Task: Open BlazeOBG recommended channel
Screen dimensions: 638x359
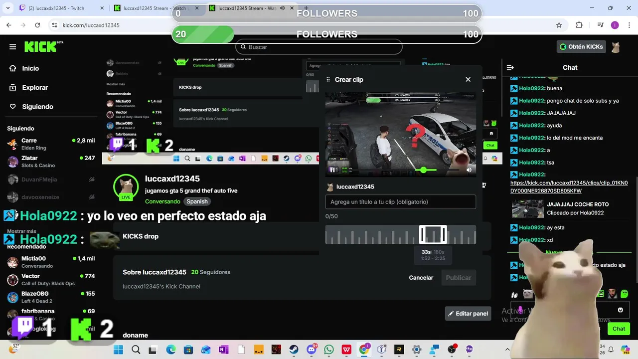Action: point(51,297)
